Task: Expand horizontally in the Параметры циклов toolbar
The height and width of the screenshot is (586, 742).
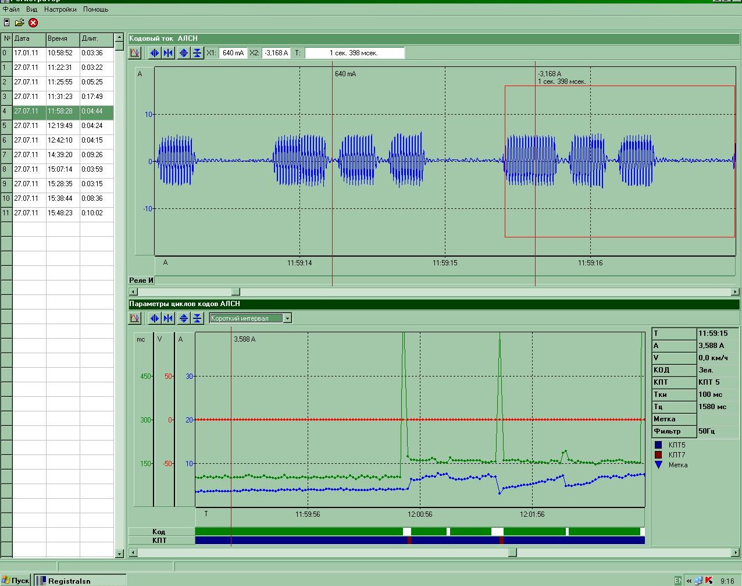Action: click(155, 318)
